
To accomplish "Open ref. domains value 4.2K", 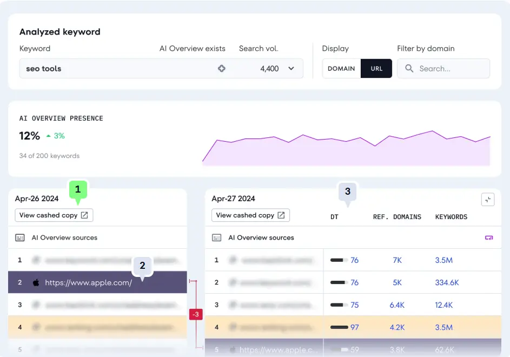I will pos(397,327).
